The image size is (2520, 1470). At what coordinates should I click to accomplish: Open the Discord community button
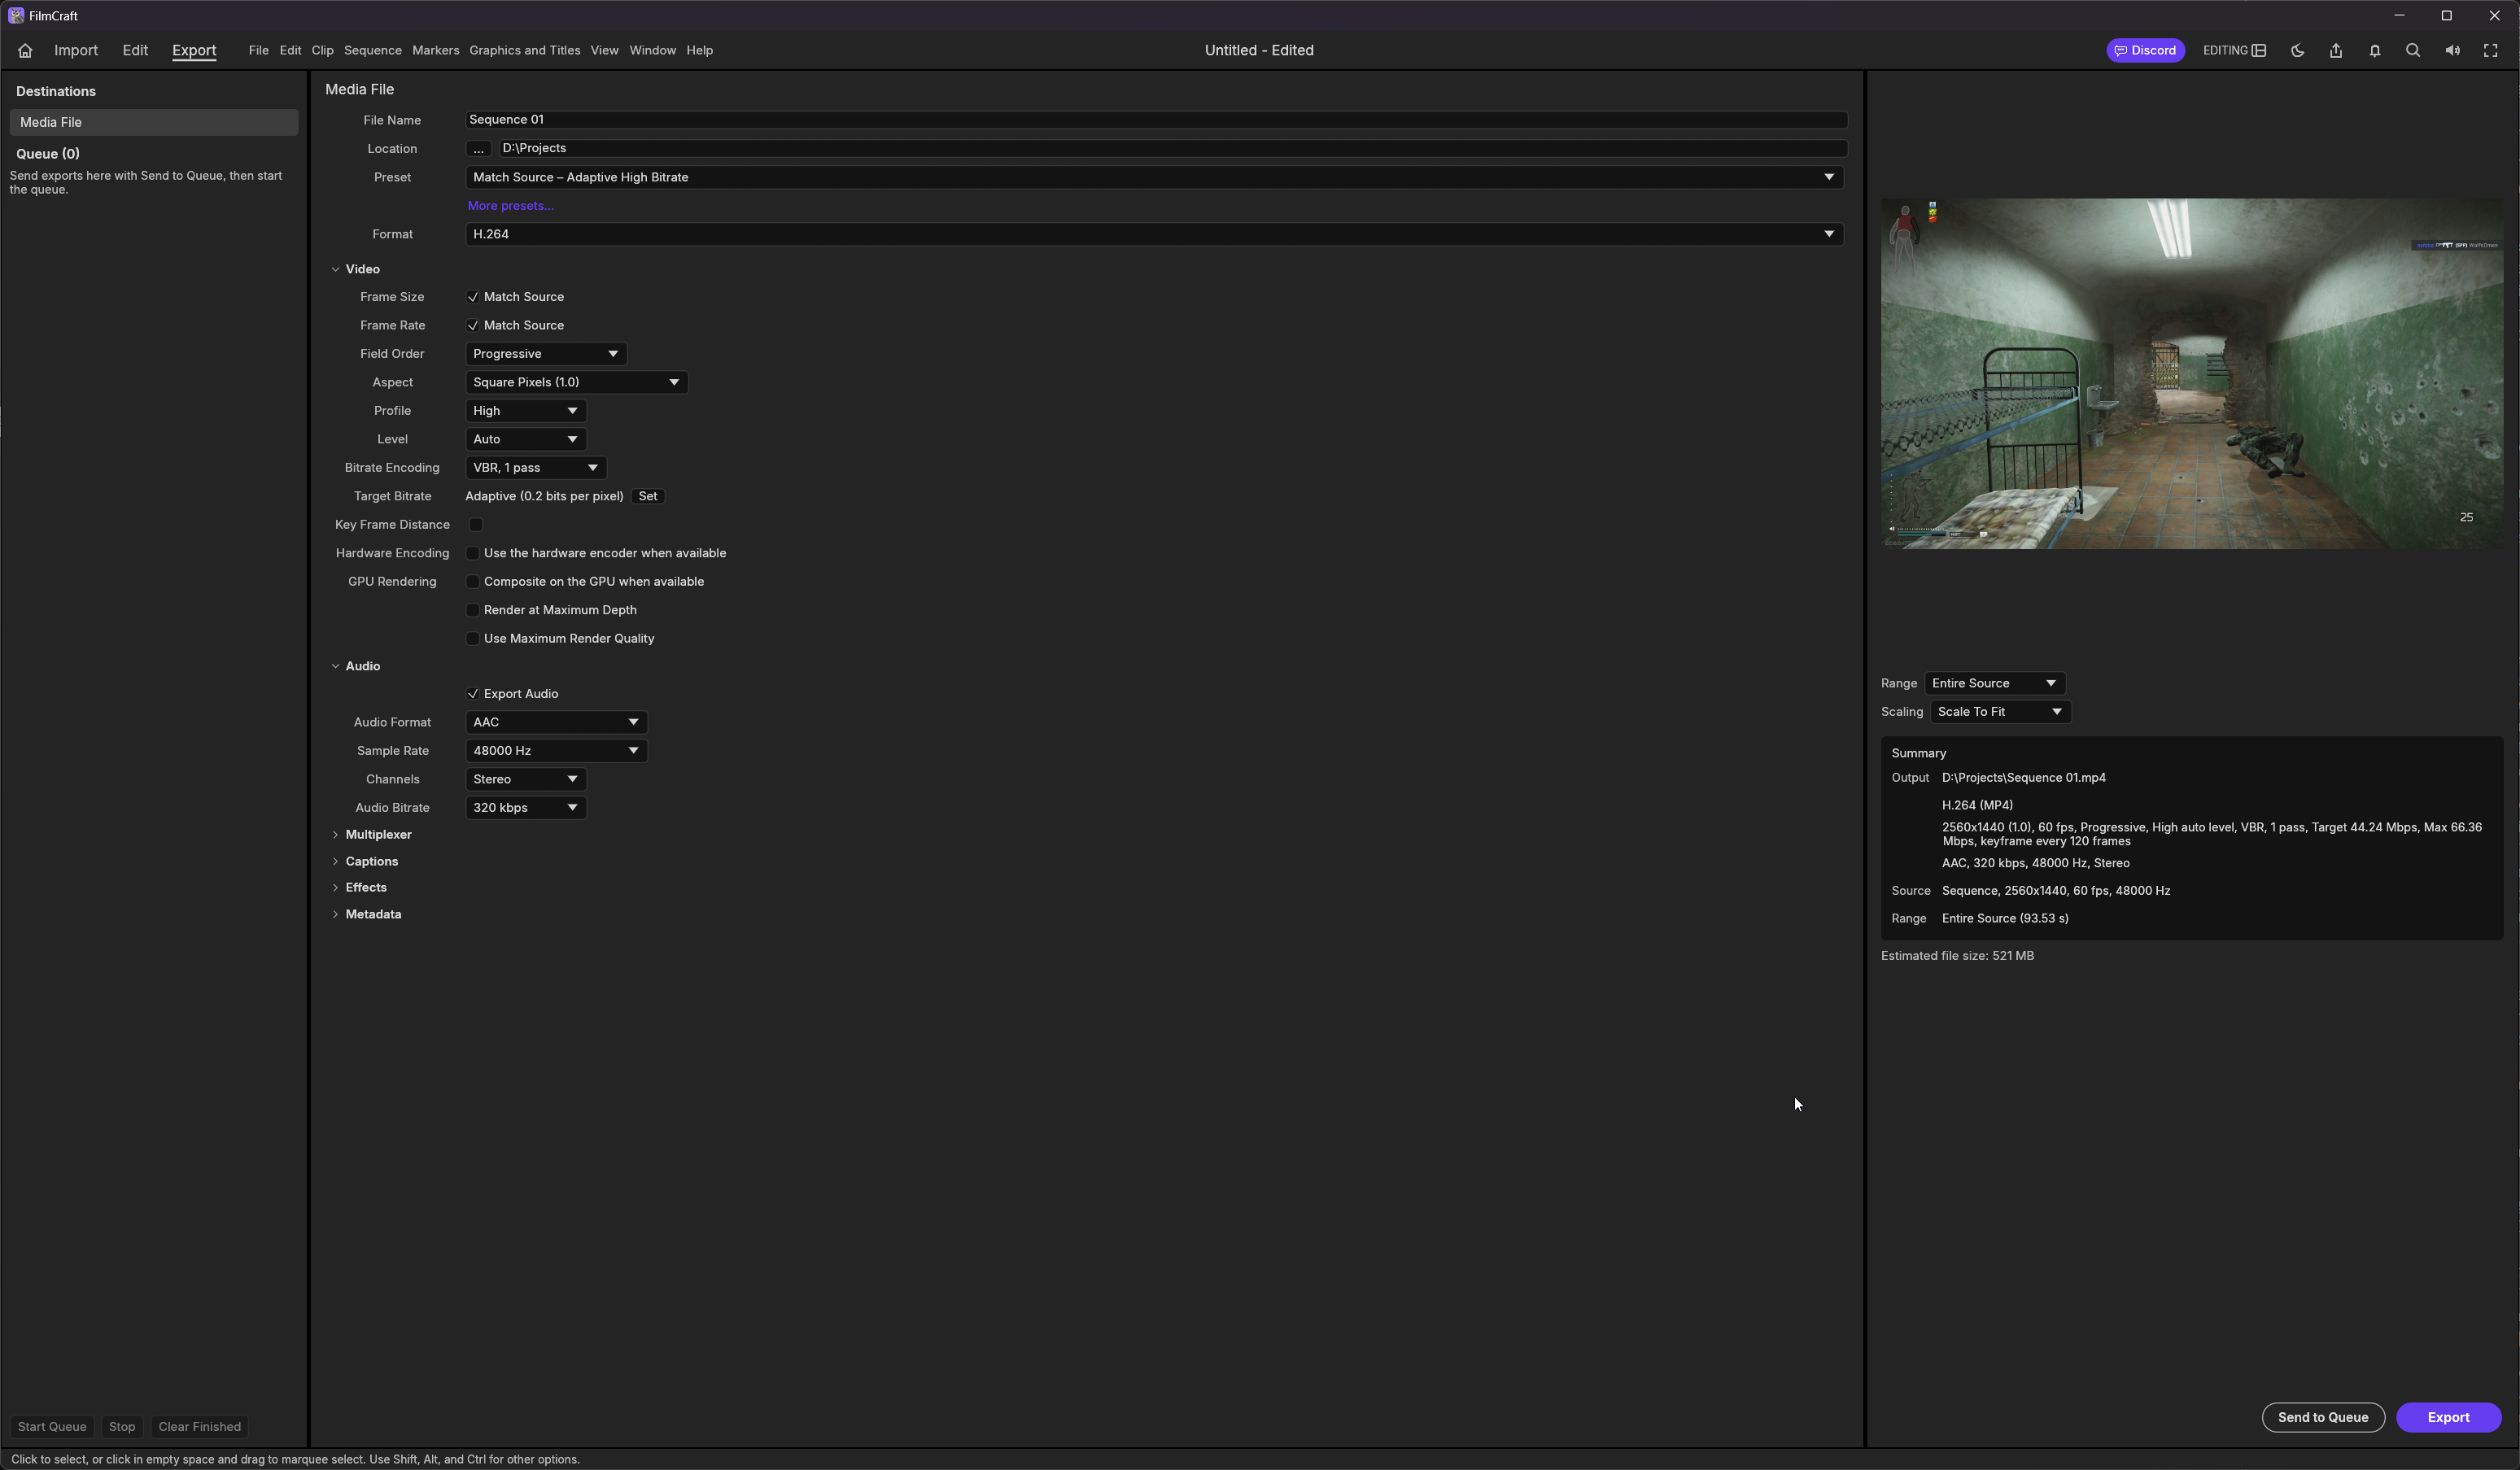click(2145, 50)
